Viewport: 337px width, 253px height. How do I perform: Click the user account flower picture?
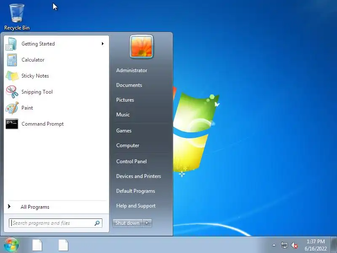tap(142, 47)
